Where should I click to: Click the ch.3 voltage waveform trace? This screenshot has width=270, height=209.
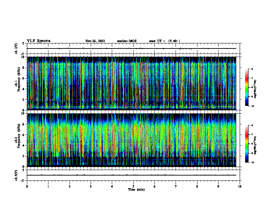[132, 175]
